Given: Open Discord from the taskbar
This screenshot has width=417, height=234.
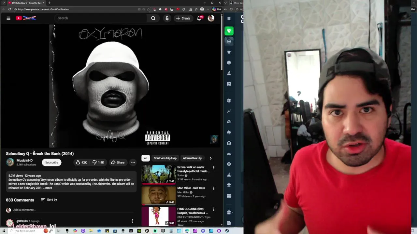Looking at the screenshot, I should [203, 231].
